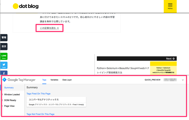Open the 目次 table of contents button
Screen dimensions: 189x120
[x=4, y=47]
